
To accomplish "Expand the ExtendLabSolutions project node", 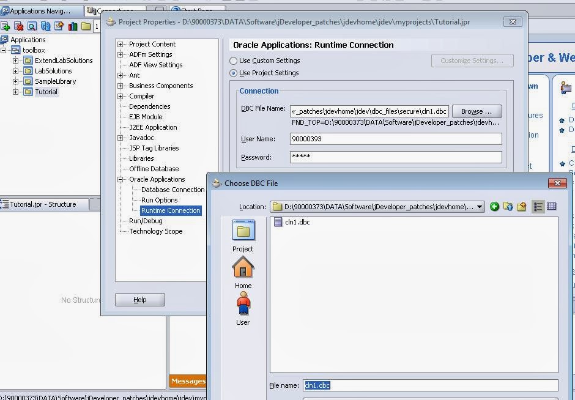I will [15, 61].
